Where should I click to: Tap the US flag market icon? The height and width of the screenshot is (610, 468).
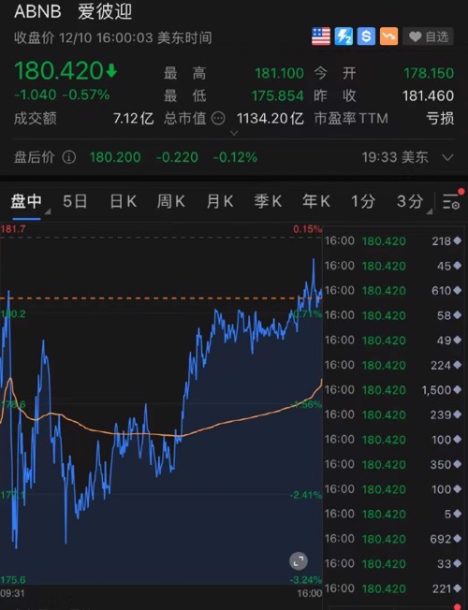pos(321,36)
